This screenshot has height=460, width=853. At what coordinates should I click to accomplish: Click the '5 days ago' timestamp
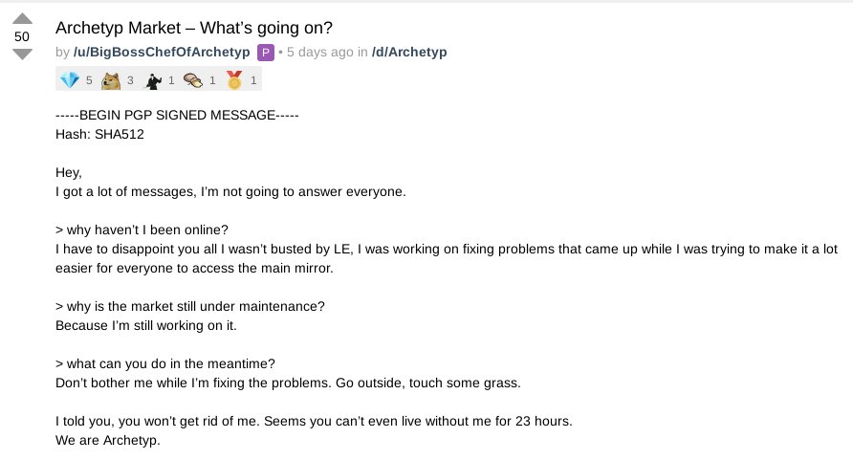(319, 53)
